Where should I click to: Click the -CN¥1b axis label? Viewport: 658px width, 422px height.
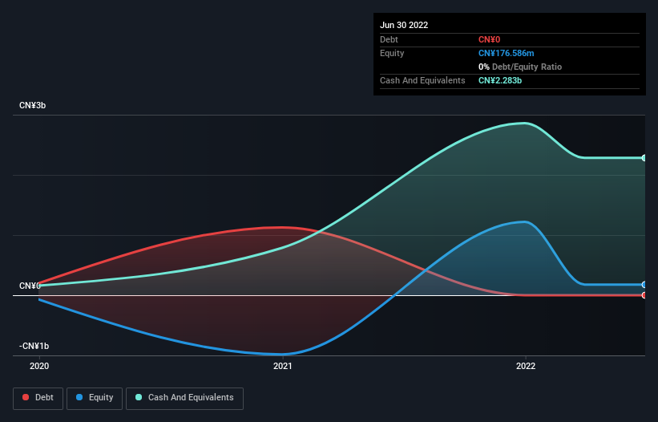click(34, 346)
